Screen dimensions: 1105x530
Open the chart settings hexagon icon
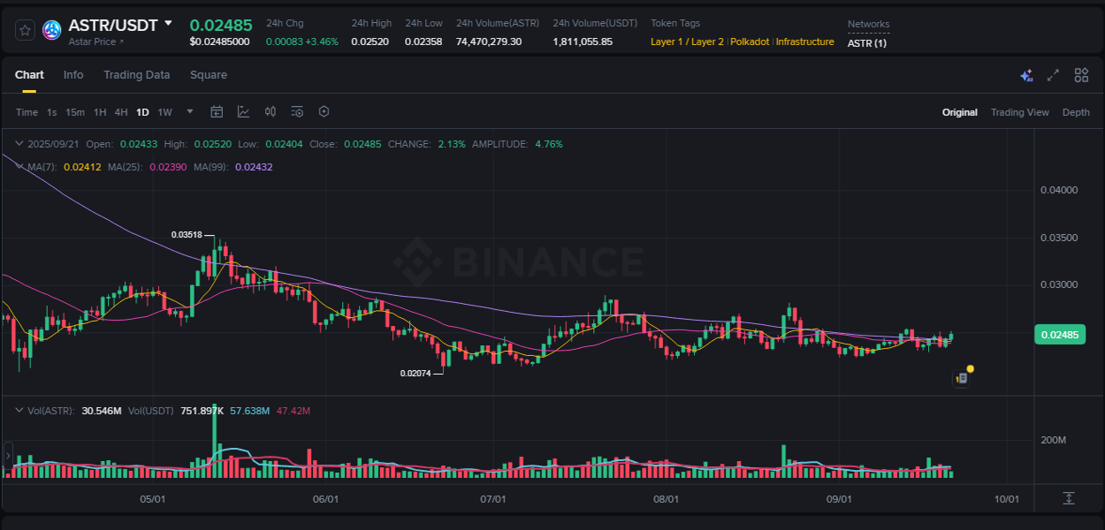(324, 111)
